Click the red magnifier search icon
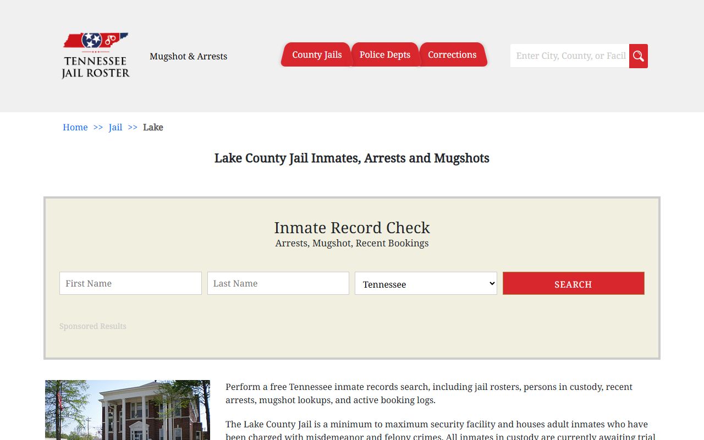The height and width of the screenshot is (440, 704). (639, 56)
